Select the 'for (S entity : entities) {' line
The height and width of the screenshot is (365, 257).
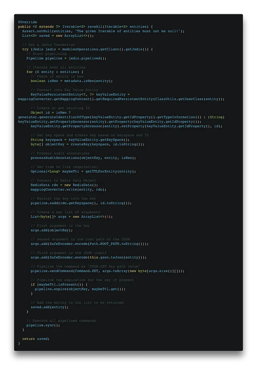(x=55, y=72)
